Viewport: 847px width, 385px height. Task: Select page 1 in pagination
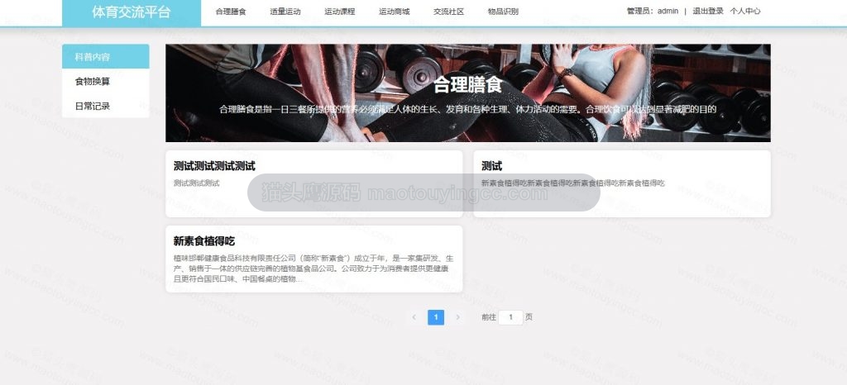pyautogui.click(x=436, y=317)
